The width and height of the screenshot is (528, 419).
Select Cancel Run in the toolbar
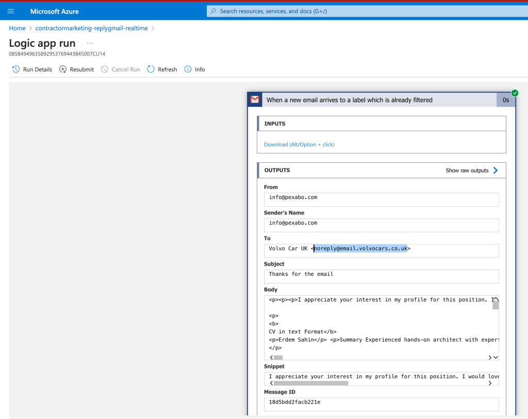coord(126,70)
